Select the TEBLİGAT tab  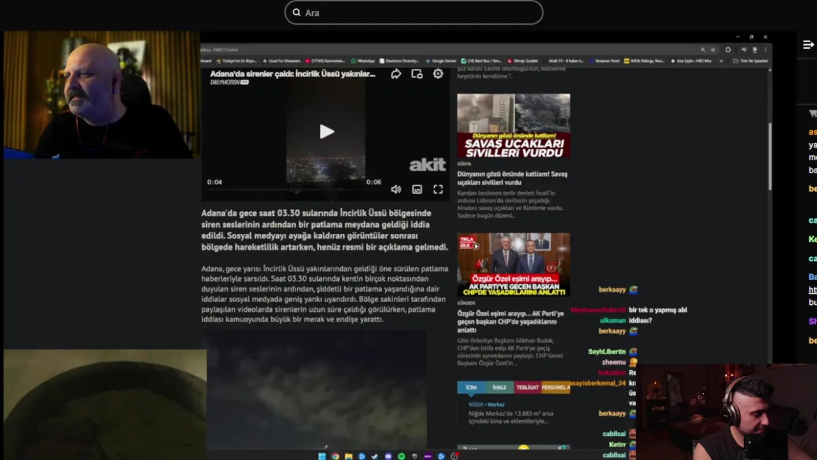coord(527,387)
